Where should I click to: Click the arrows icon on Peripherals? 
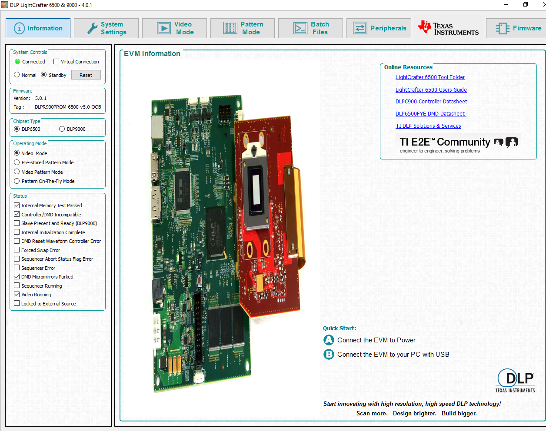click(360, 28)
